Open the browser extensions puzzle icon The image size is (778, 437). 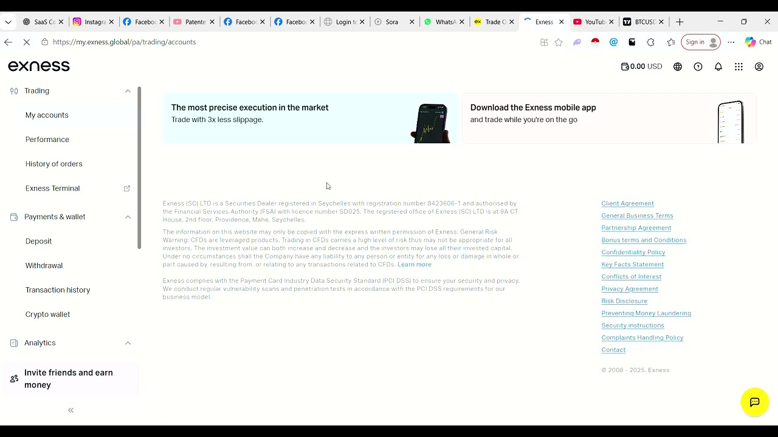pyautogui.click(x=651, y=42)
